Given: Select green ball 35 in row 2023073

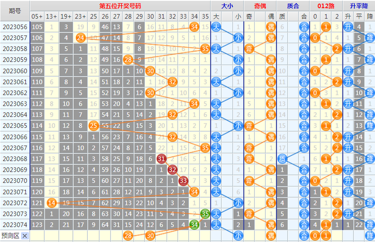Looking at the screenshot, I should [205, 214].
